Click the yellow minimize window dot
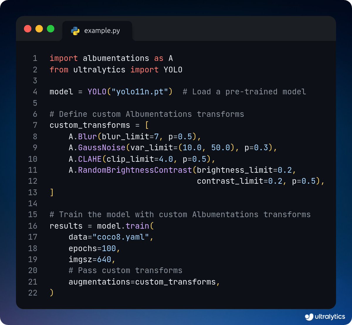The width and height of the screenshot is (352, 325). pyautogui.click(x=39, y=29)
